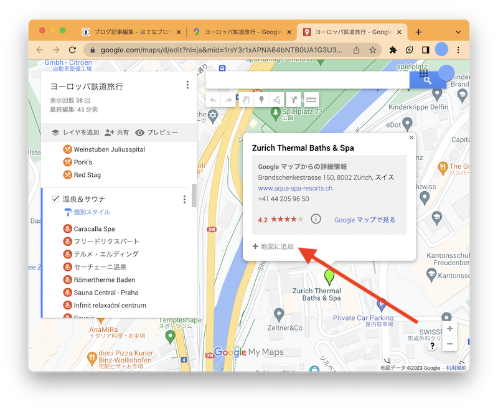This screenshot has width=498, height=409.
Task: Open info icon beside the 4.2 rating
Action: pos(316,219)
